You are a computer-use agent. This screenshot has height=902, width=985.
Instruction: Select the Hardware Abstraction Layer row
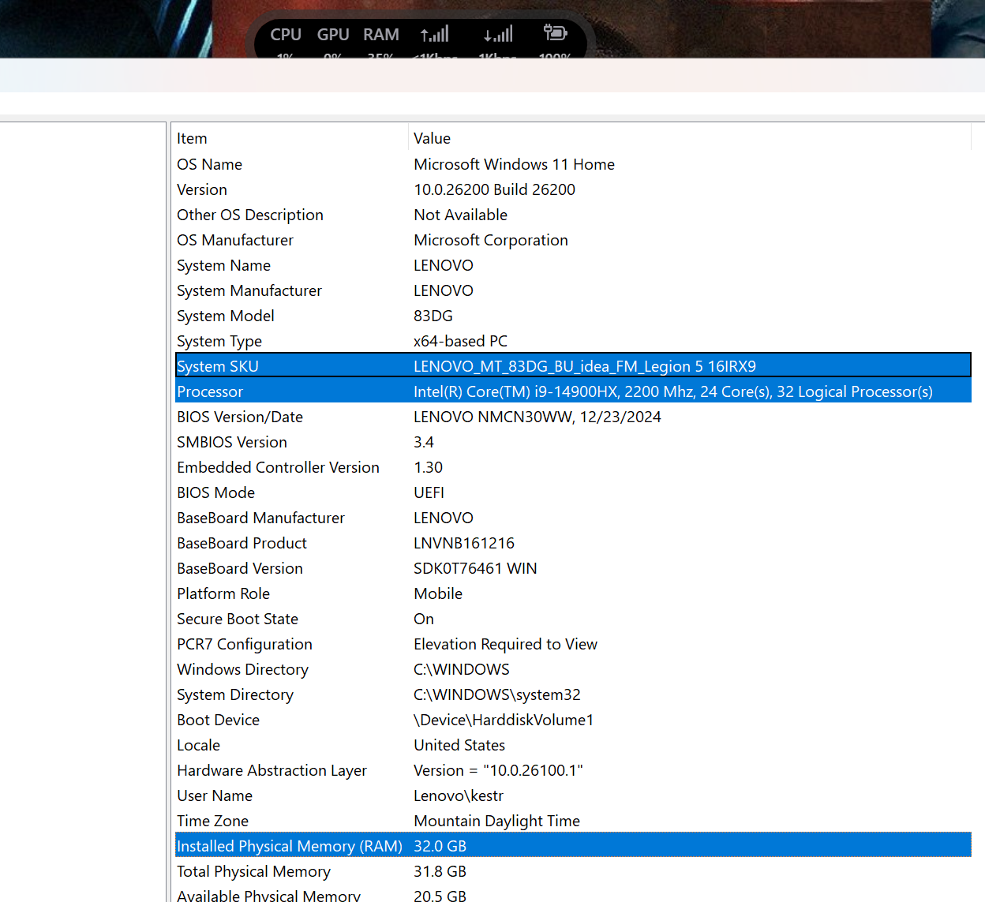click(573, 770)
